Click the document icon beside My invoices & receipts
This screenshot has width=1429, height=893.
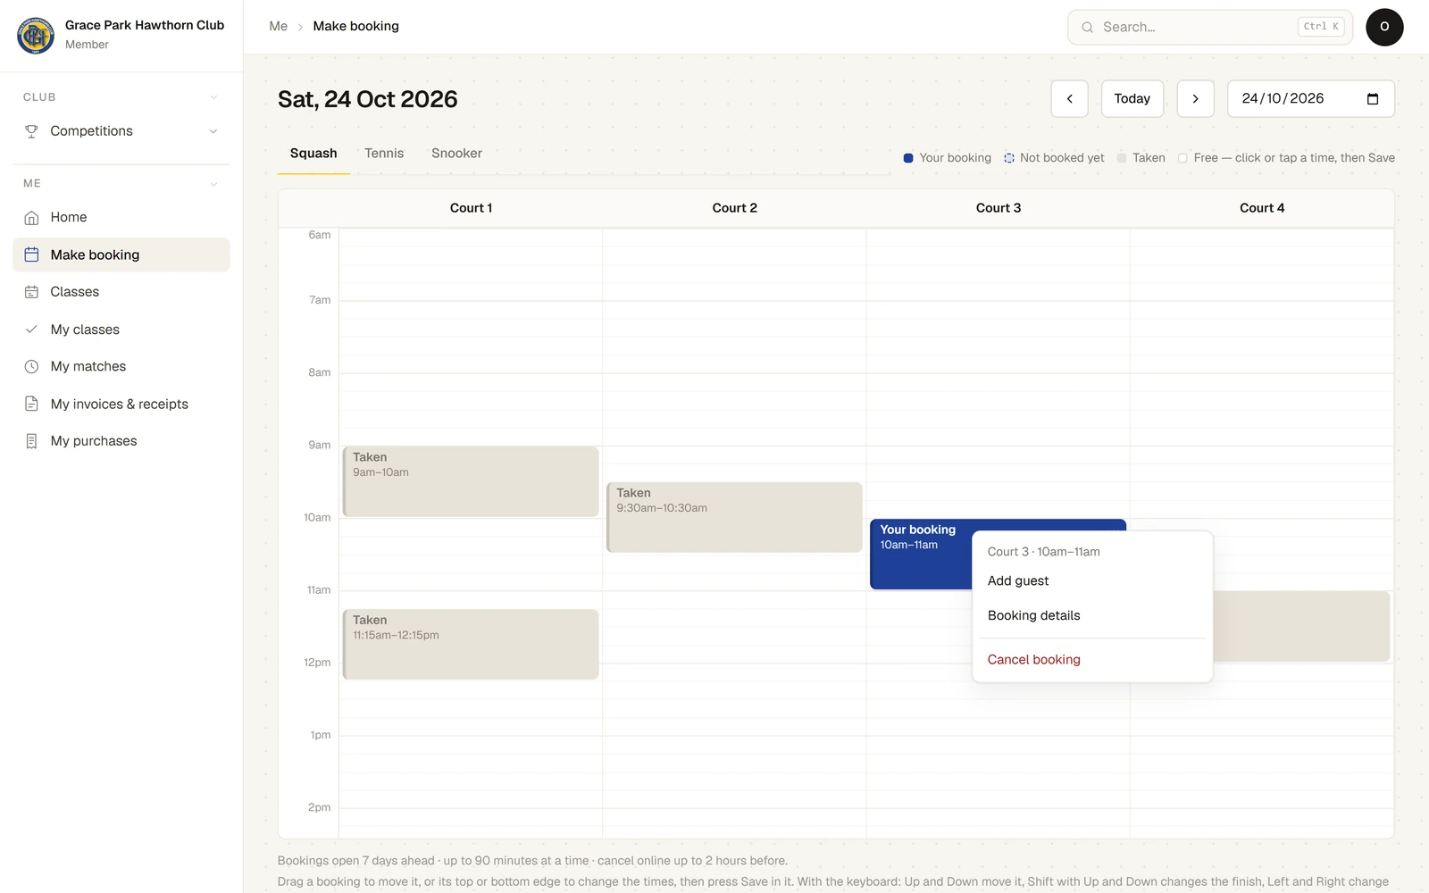[31, 404]
